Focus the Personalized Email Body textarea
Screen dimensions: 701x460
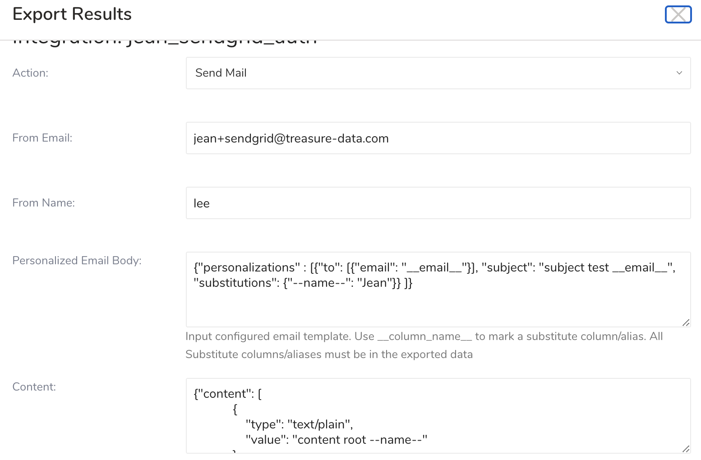click(x=438, y=302)
